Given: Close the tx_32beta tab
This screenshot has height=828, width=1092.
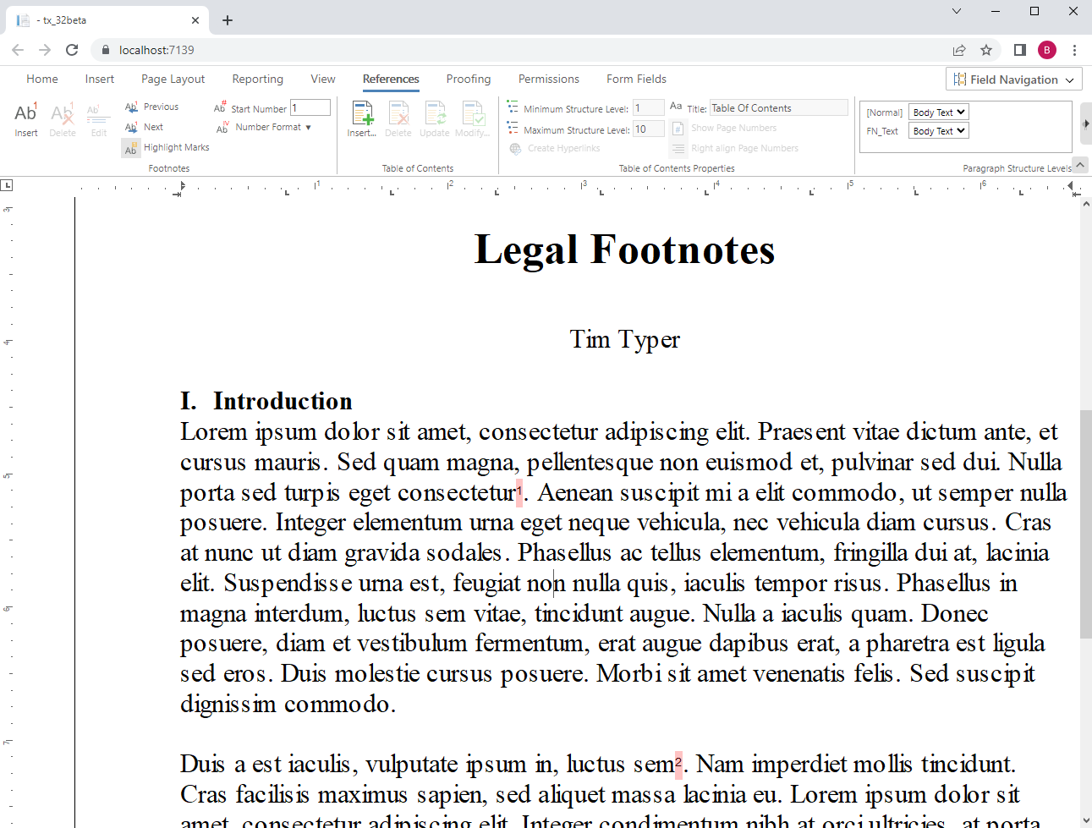Looking at the screenshot, I should [x=195, y=20].
